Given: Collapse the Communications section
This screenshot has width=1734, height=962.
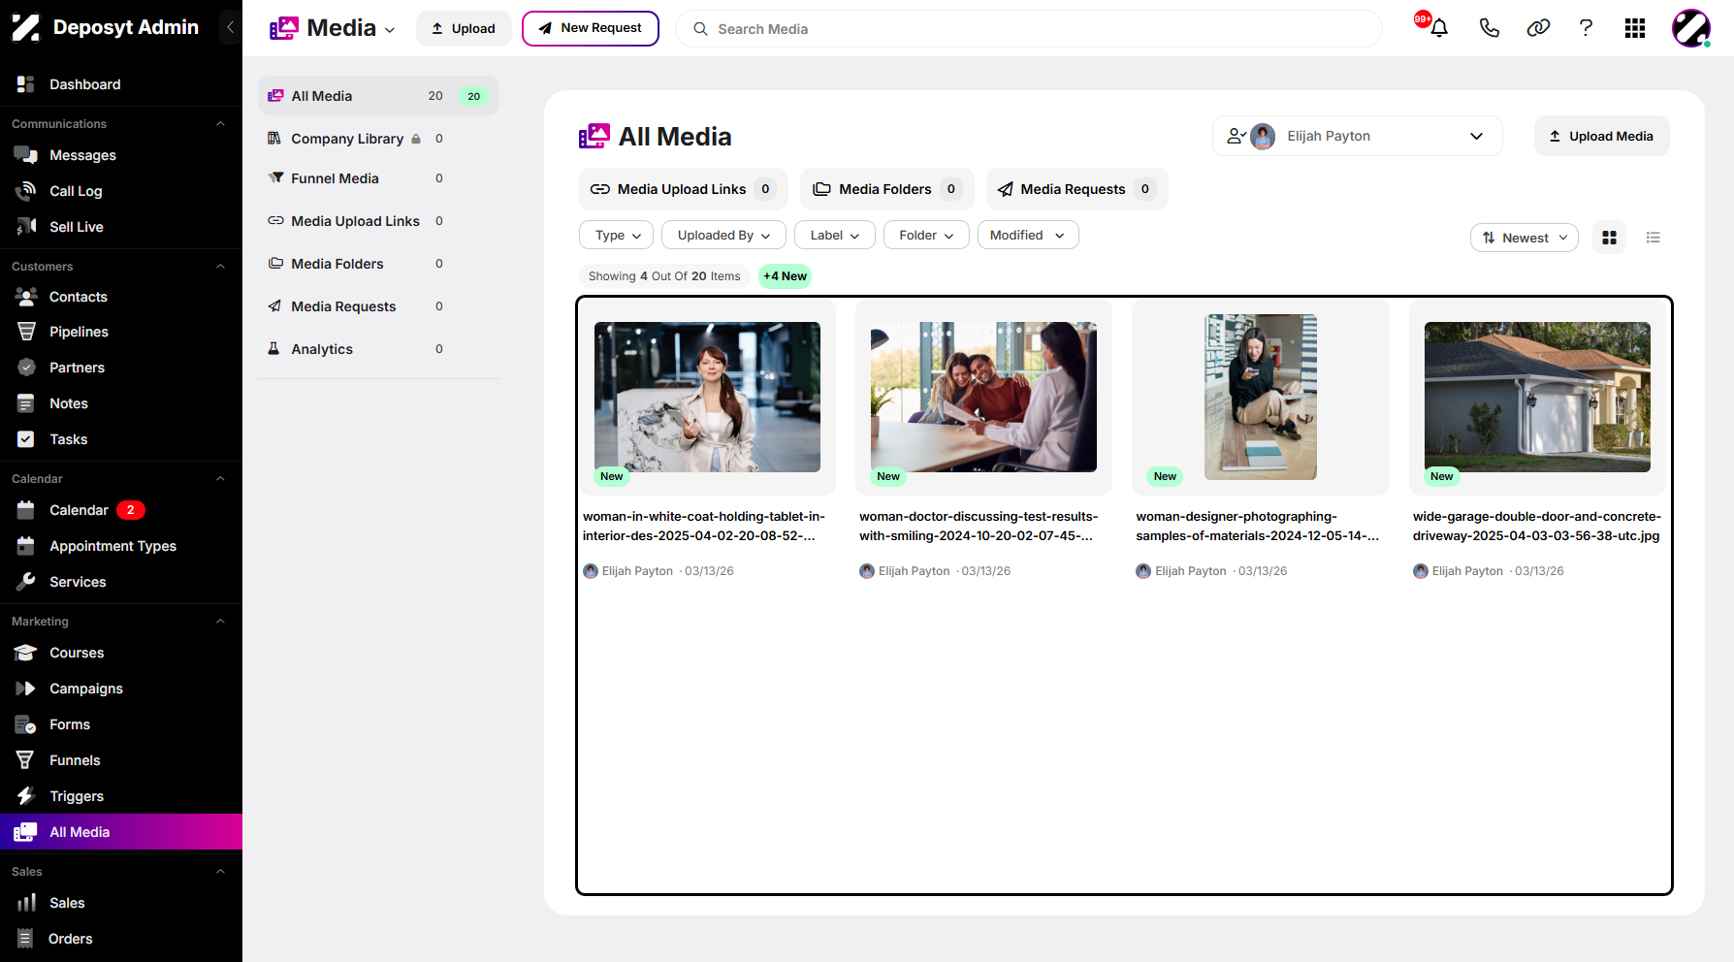Looking at the screenshot, I should 220,124.
